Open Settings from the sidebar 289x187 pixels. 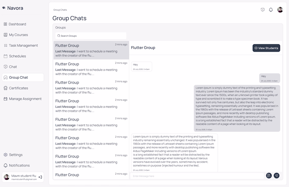pos(16,155)
